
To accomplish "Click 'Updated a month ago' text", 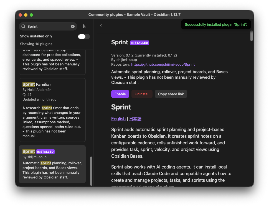I will point(39,99).
